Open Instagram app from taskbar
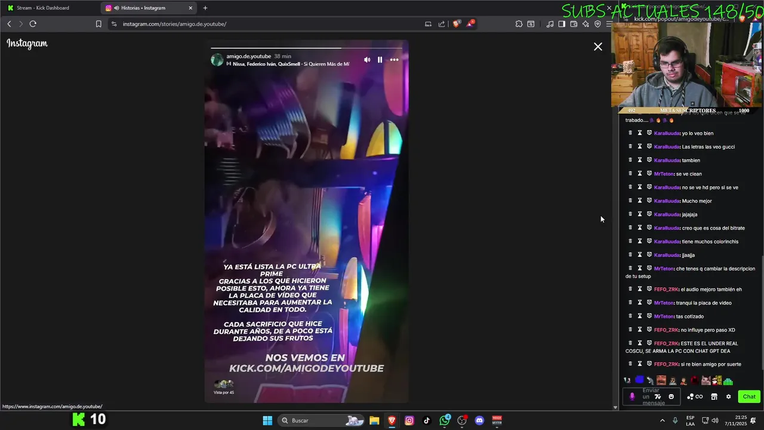Screen dimensions: 764x430 (409, 420)
